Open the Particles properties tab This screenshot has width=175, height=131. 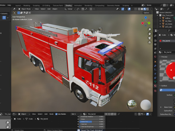pos(155,70)
